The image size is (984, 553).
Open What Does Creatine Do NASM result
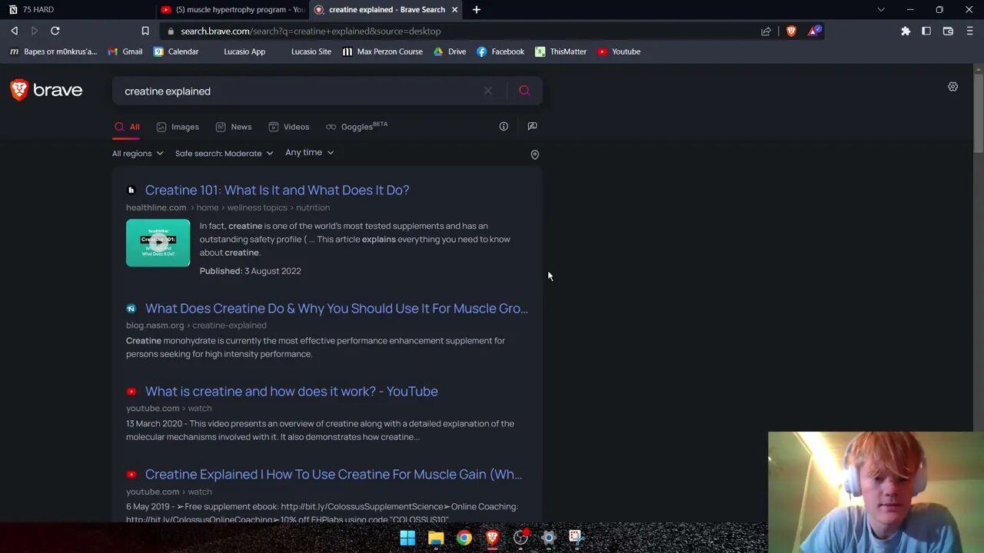(x=336, y=308)
